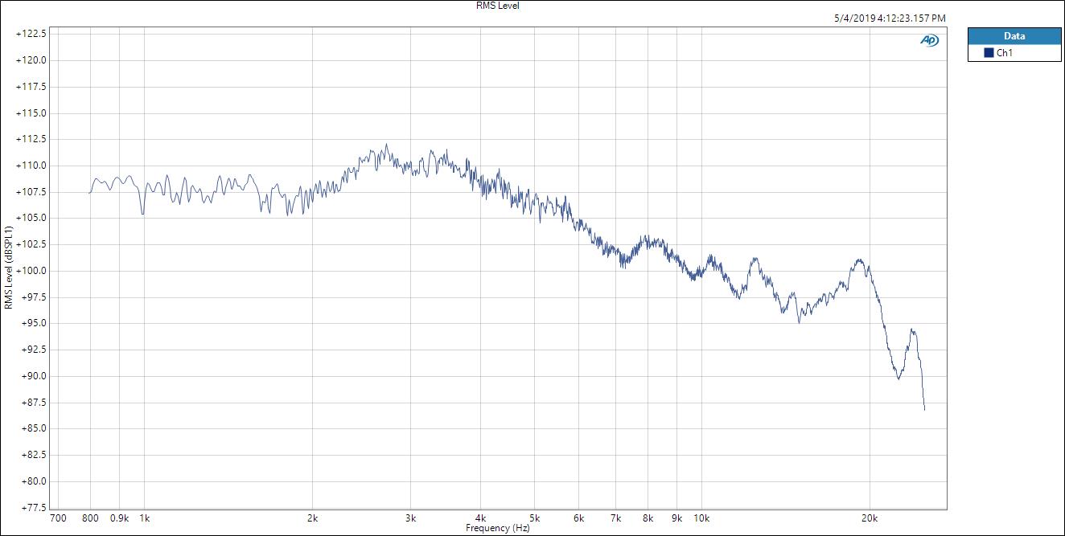Click the RMS Level (dBSPL1) axis label
This screenshot has height=536, width=1065.
pyautogui.click(x=9, y=268)
